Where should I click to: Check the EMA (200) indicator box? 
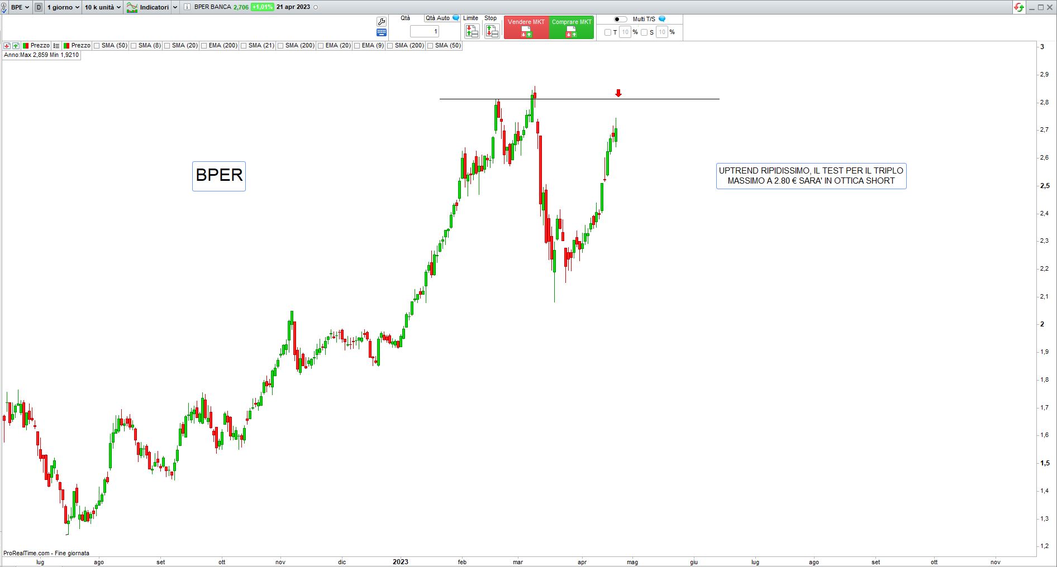[204, 46]
